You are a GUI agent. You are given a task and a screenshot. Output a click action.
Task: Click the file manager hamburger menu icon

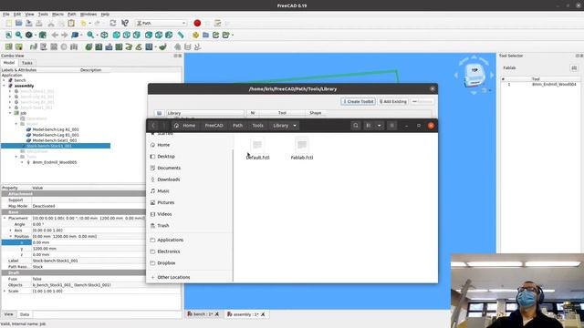coord(391,126)
